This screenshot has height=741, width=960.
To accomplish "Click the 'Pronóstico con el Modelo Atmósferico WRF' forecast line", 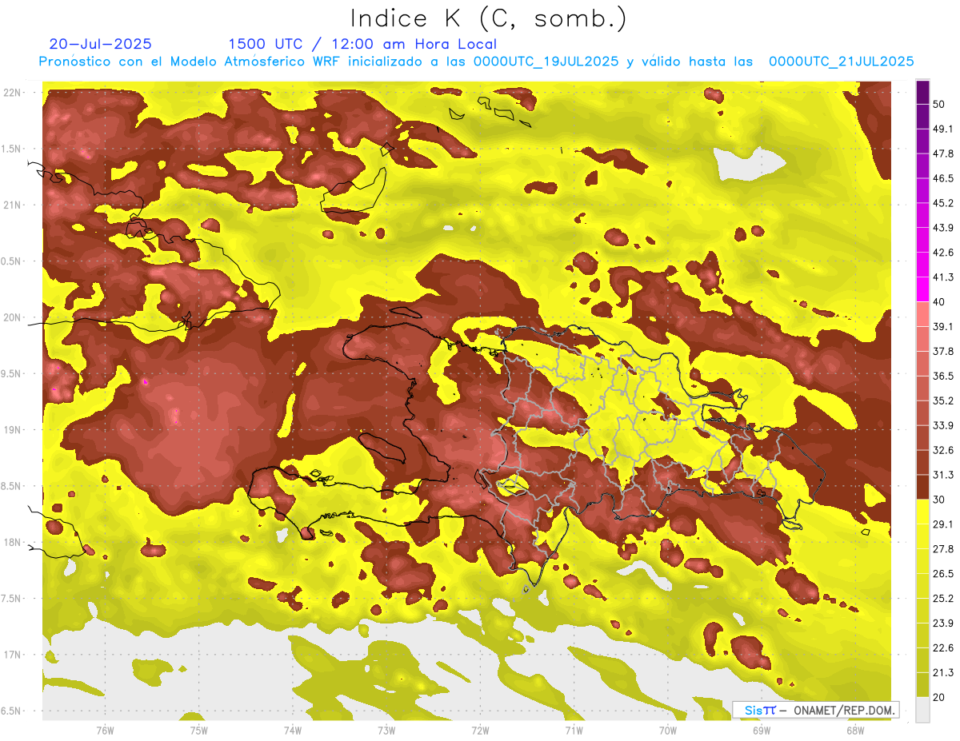I will (476, 62).
